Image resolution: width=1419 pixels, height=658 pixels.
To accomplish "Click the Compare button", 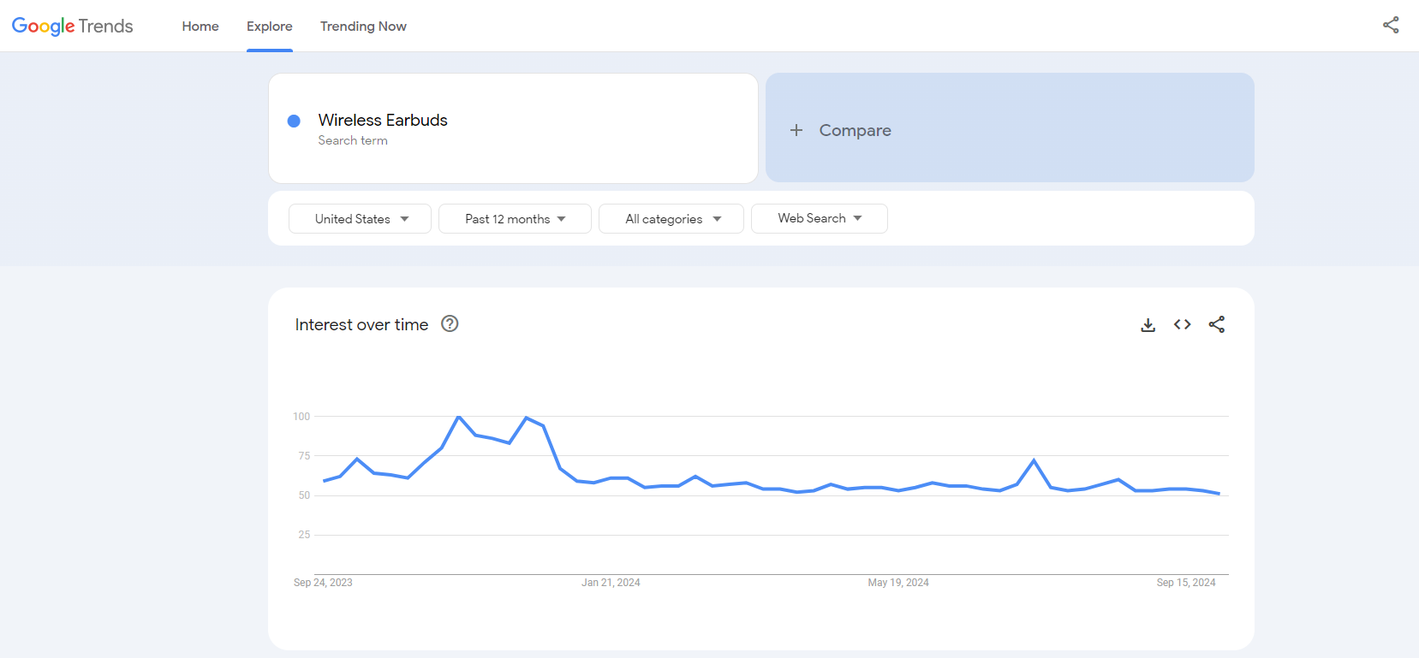I will click(x=1010, y=127).
